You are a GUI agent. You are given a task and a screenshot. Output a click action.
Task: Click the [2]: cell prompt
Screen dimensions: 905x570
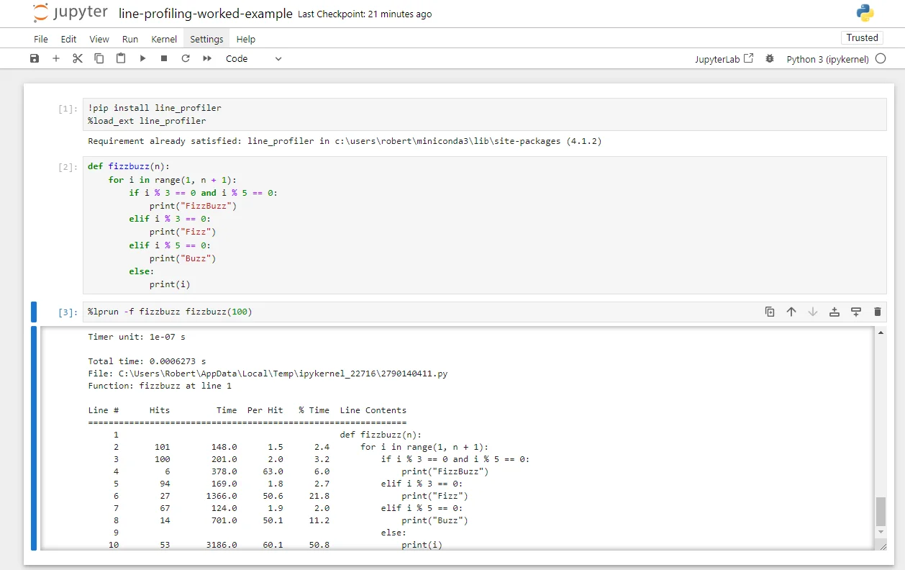pyautogui.click(x=68, y=167)
